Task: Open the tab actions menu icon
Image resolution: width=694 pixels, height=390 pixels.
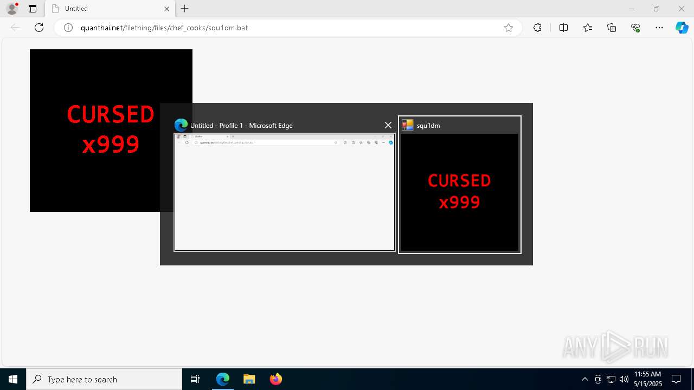Action: [x=33, y=9]
